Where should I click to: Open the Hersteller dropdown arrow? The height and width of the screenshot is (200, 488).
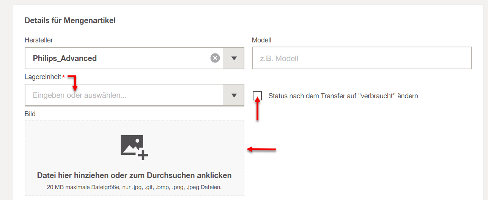[234, 58]
